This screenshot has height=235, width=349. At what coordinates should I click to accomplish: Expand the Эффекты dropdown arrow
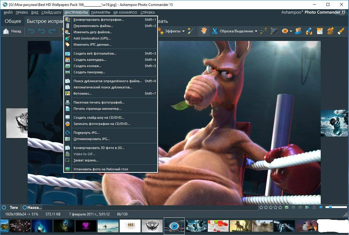point(183,31)
